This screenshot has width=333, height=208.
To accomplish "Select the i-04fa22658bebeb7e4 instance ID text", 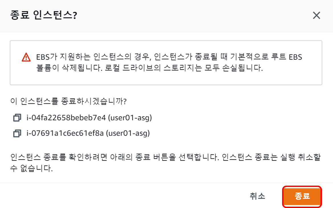I will [x=66, y=118].
